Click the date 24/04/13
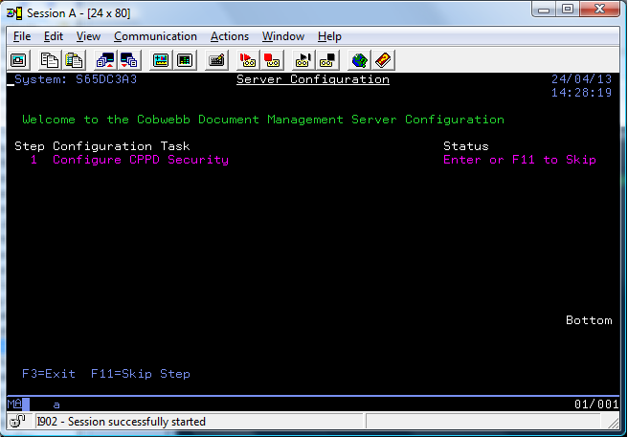 tap(581, 79)
